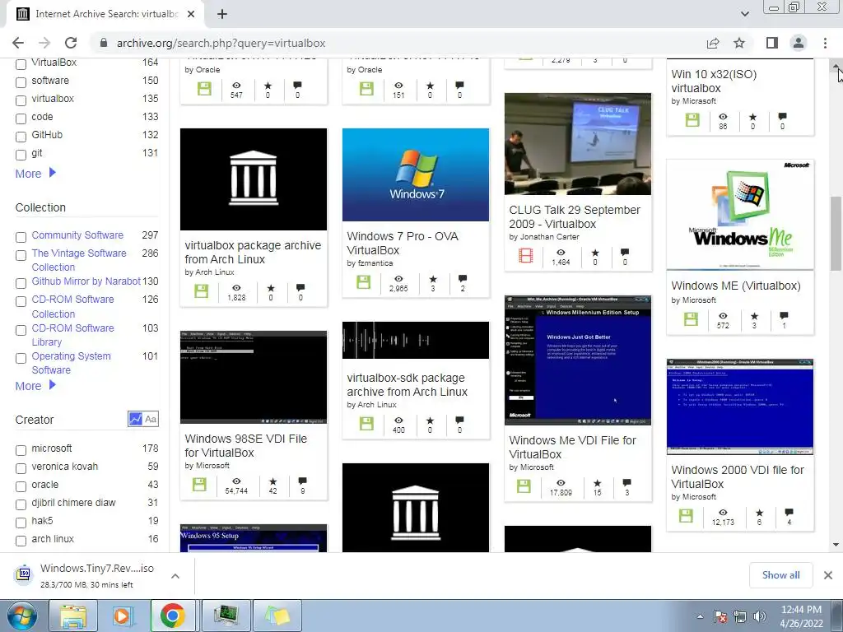Screen dimensions: 843x632
Task: Check the VirtualBox subject filter
Action: coord(21,64)
